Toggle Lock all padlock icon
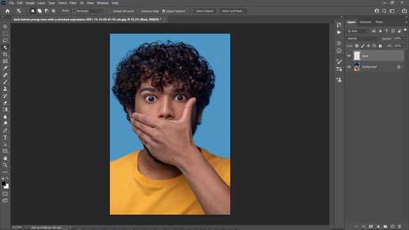 (x=380, y=46)
